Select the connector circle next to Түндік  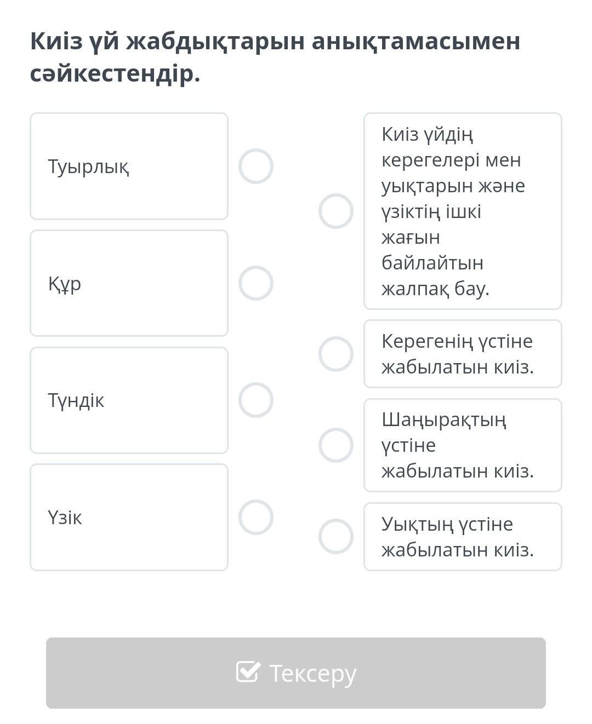(x=256, y=400)
